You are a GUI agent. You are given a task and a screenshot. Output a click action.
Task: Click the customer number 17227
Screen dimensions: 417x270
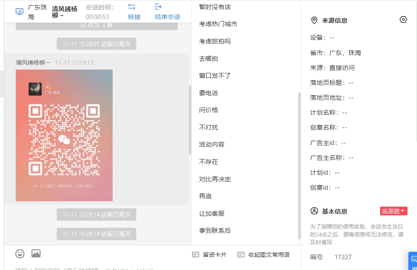[x=343, y=257]
